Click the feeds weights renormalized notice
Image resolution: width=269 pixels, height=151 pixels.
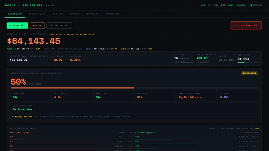72,34
